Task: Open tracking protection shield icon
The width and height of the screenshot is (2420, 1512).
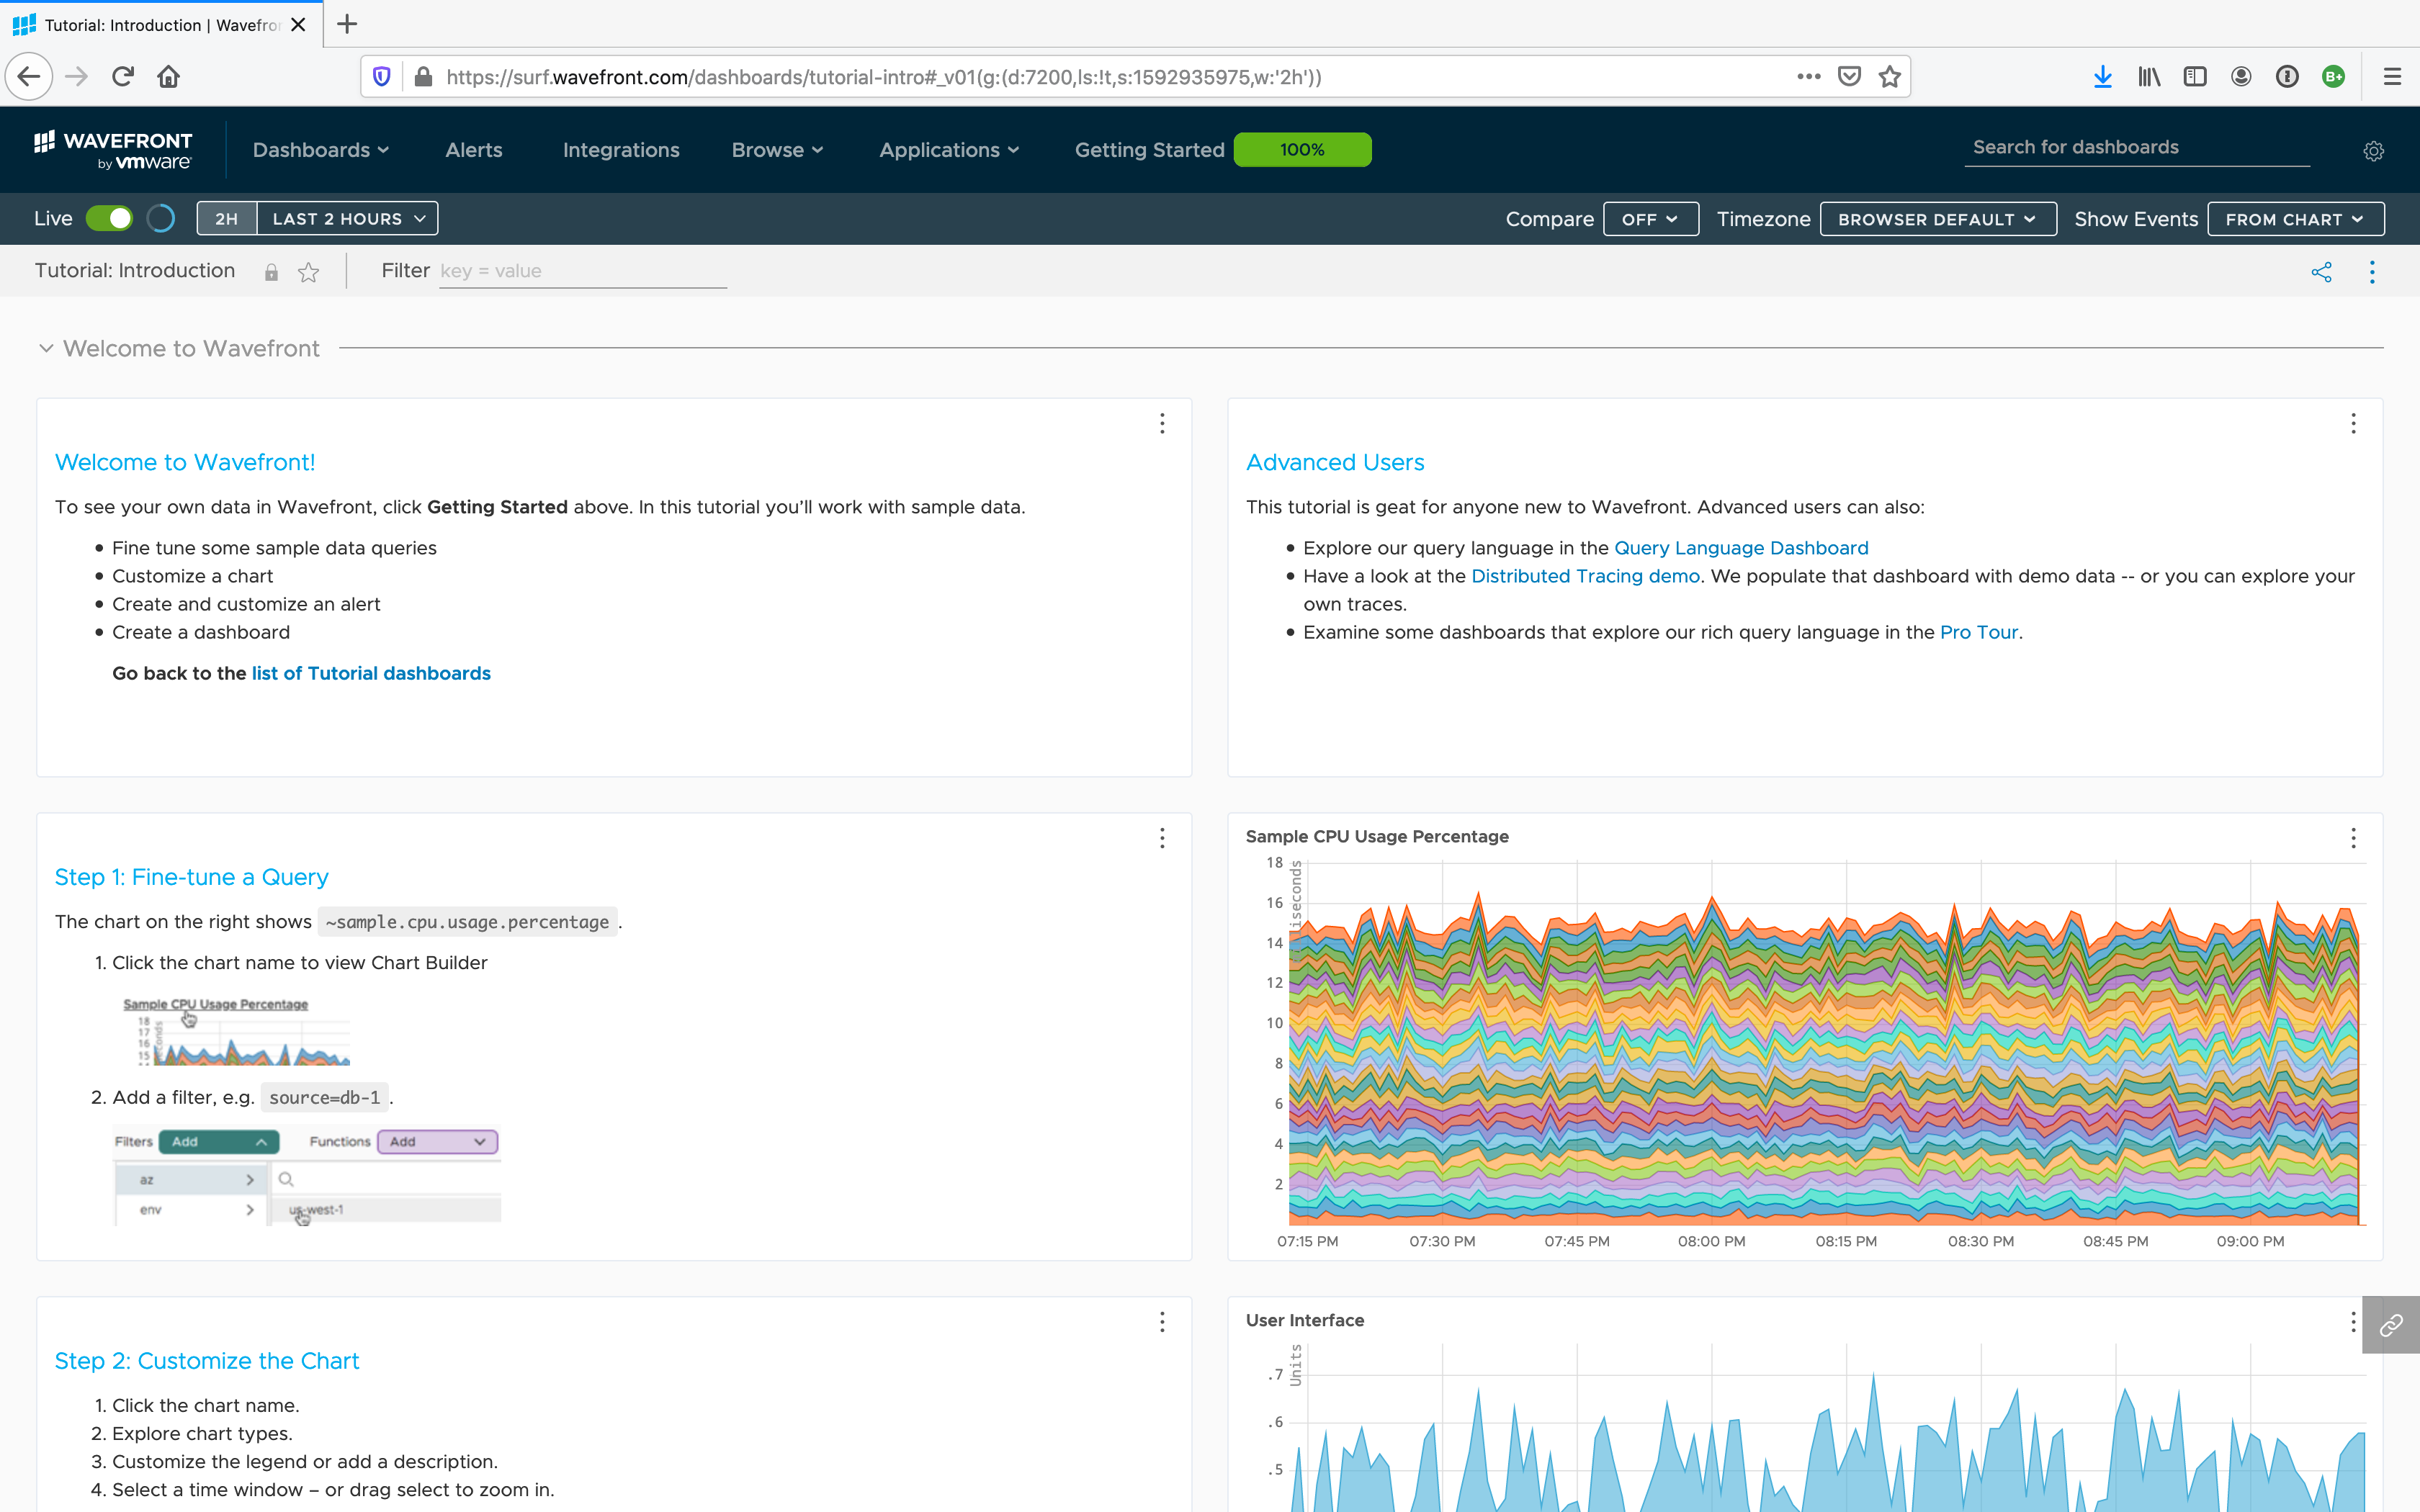Action: tap(382, 77)
